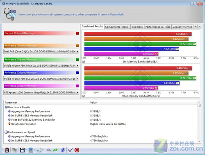Click the red calculator-like toolbar icon
Image resolution: width=205 pixels, height=155 pixels.
7,150
